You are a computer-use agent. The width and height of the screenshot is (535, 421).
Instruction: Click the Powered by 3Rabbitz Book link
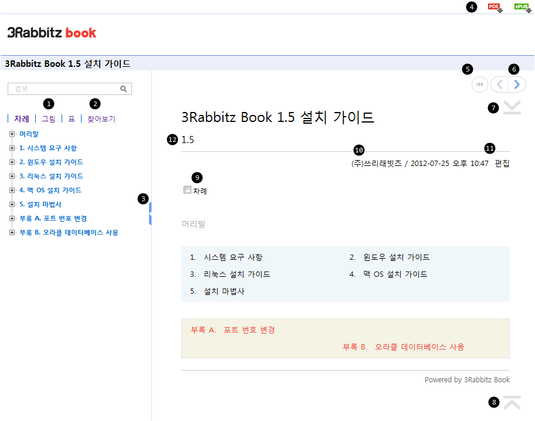[467, 380]
